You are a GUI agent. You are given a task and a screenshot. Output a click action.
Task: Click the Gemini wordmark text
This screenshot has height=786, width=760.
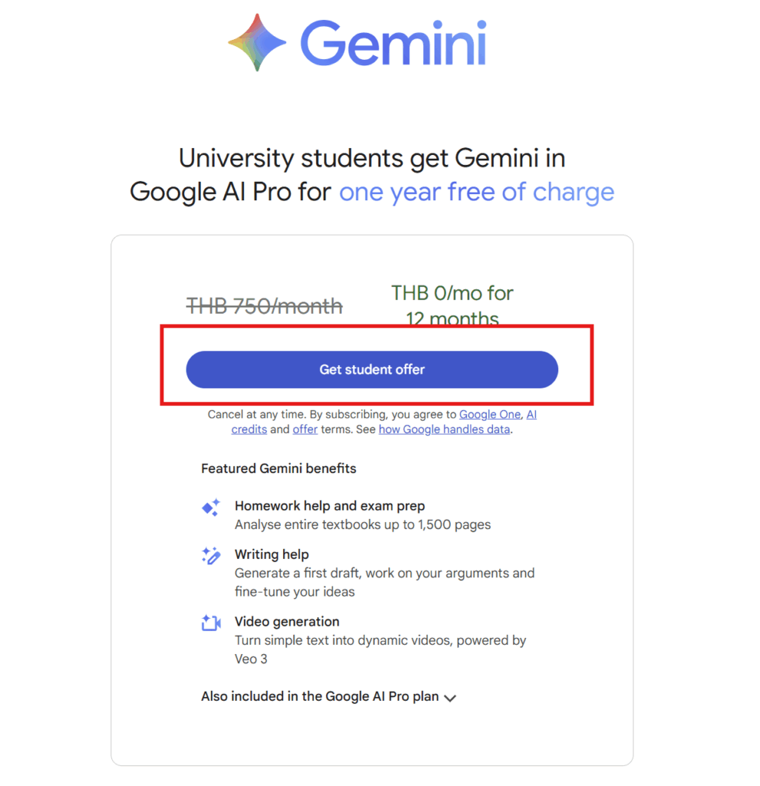392,42
